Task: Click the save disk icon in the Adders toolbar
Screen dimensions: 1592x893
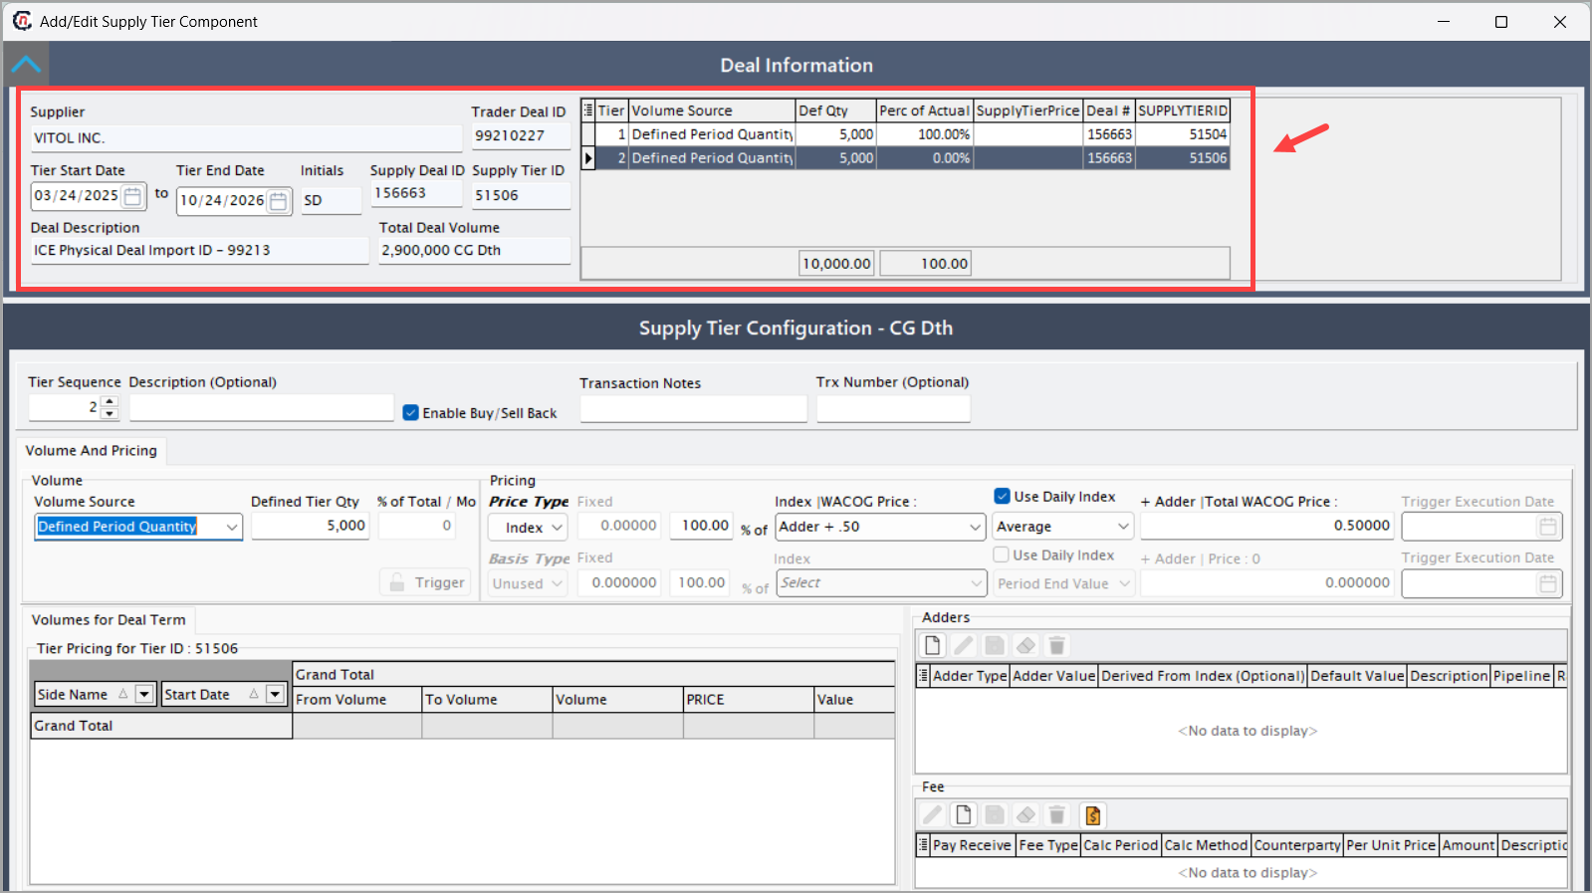Action: (995, 645)
